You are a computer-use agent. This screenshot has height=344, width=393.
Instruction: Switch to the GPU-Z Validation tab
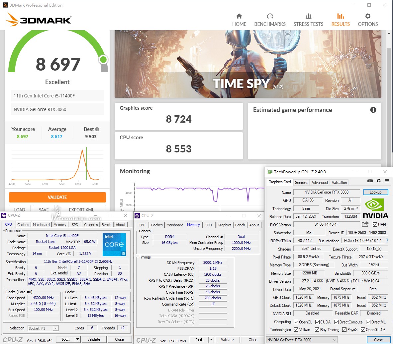[x=340, y=183]
